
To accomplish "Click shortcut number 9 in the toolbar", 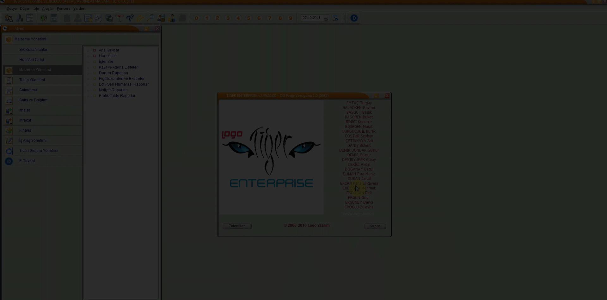I will 291,18.
